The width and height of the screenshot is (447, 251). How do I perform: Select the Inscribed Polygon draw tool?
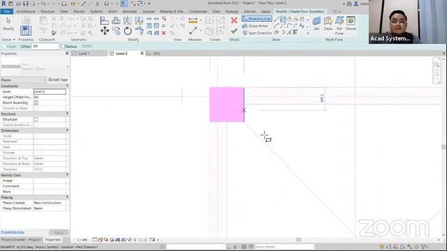pyautogui.click(x=289, y=20)
